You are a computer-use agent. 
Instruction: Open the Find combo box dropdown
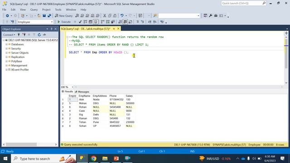[x=198, y=16]
